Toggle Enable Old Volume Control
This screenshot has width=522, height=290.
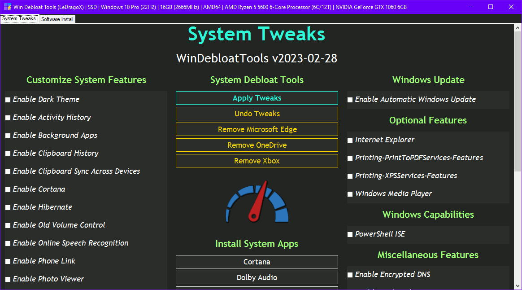[8, 226]
